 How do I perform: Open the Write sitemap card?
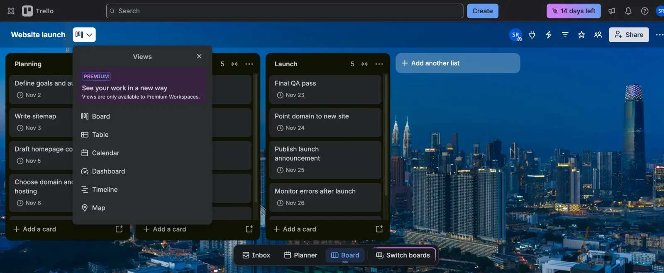click(x=41, y=122)
